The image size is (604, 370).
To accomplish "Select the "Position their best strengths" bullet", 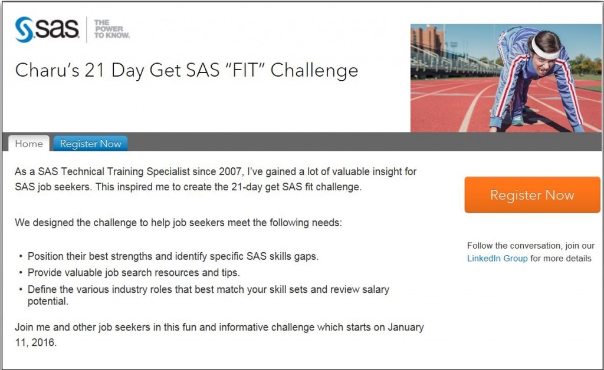I will coord(173,256).
